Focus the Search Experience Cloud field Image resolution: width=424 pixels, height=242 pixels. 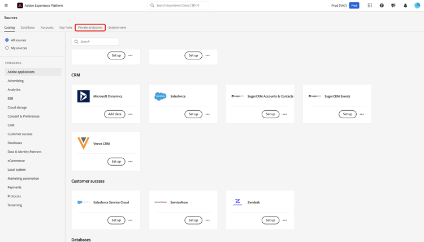point(178,6)
